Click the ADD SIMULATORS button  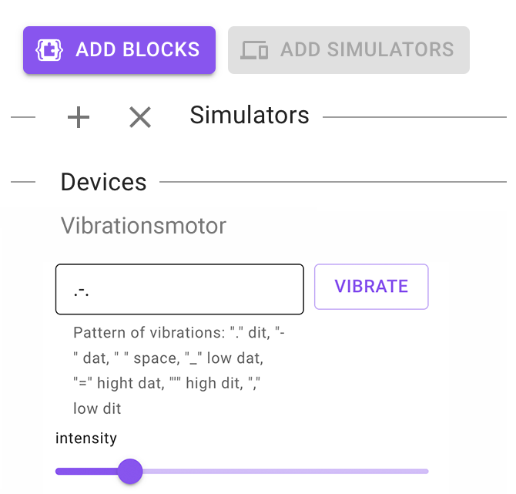pos(349,50)
